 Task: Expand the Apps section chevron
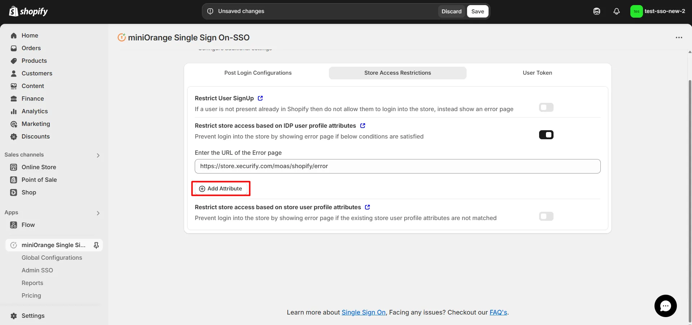point(98,213)
